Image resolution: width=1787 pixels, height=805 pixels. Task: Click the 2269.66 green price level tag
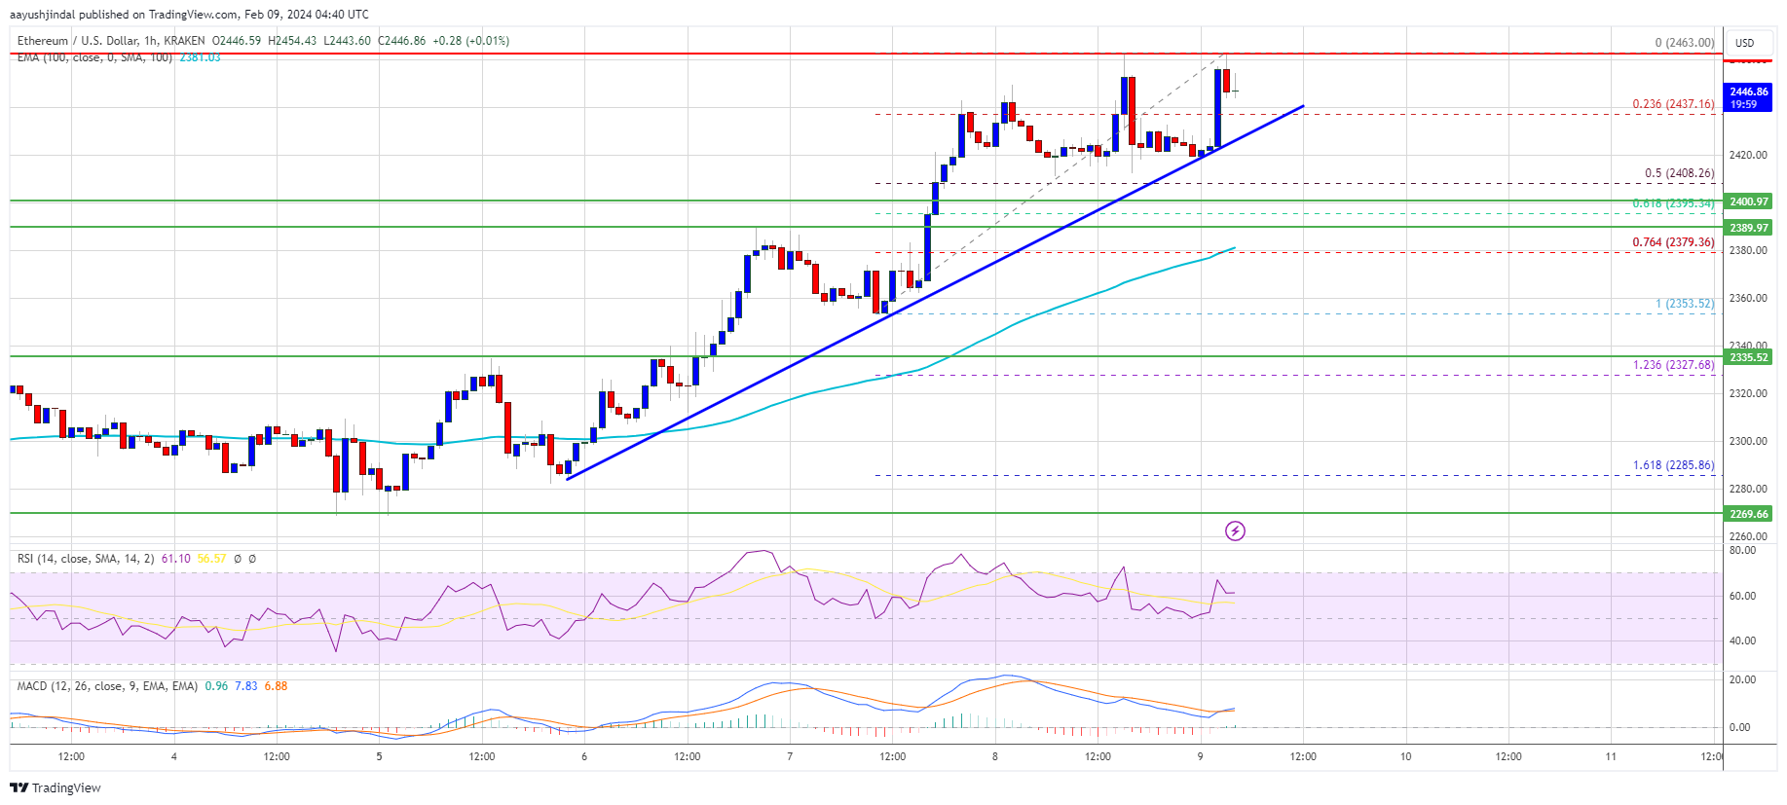tap(1749, 514)
